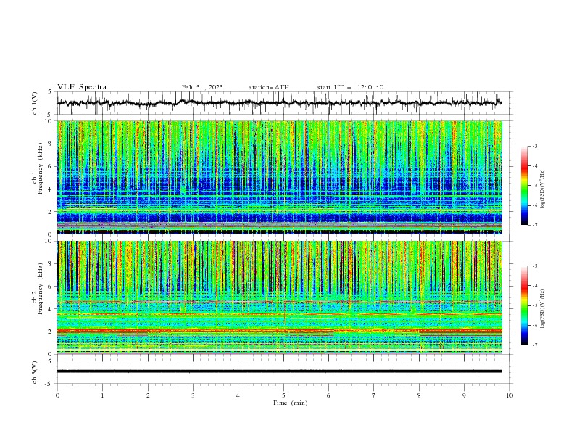Click the 10 kHz tick of ch.1 axis
The height and width of the screenshot is (444, 574).
coord(49,121)
